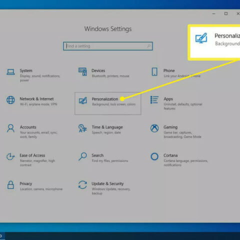Maximize the Settings window
The width and height of the screenshot is (240, 240).
pos(226,13)
